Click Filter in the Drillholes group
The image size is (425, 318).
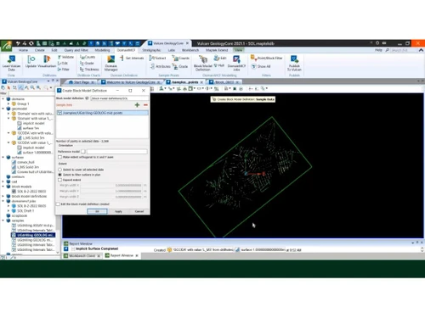(x=64, y=70)
